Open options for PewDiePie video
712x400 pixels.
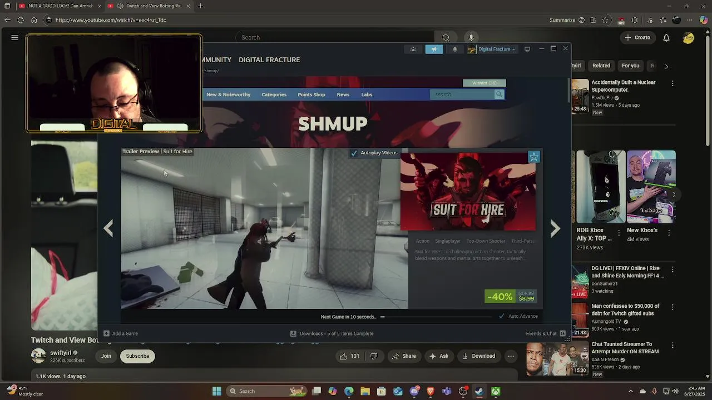[x=673, y=83]
